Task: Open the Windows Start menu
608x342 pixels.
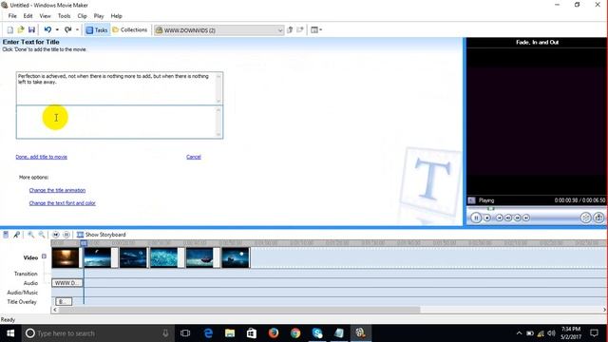Action: [x=10, y=333]
